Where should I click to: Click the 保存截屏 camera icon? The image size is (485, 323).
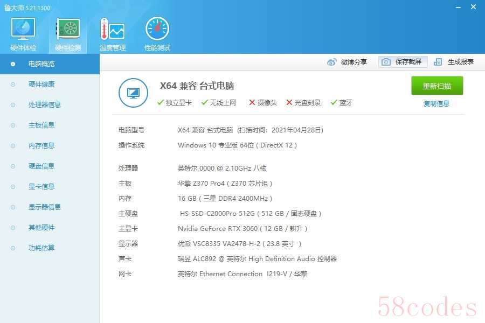tap(386, 62)
